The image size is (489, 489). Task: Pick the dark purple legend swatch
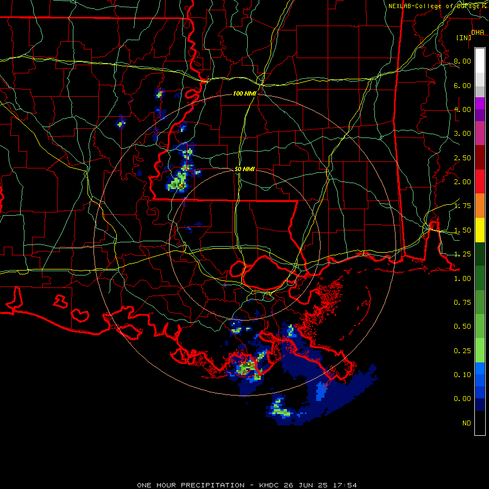(480, 115)
